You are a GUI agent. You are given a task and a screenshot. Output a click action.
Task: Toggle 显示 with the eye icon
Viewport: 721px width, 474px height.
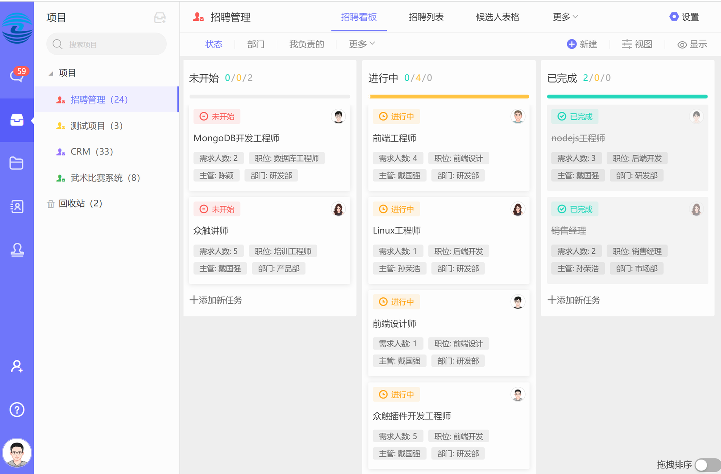pyautogui.click(x=692, y=44)
